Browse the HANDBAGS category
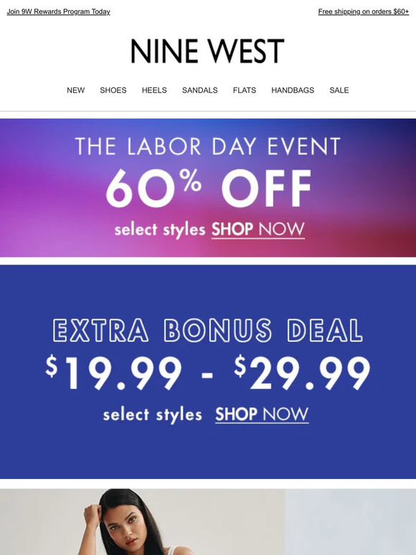 coord(293,90)
